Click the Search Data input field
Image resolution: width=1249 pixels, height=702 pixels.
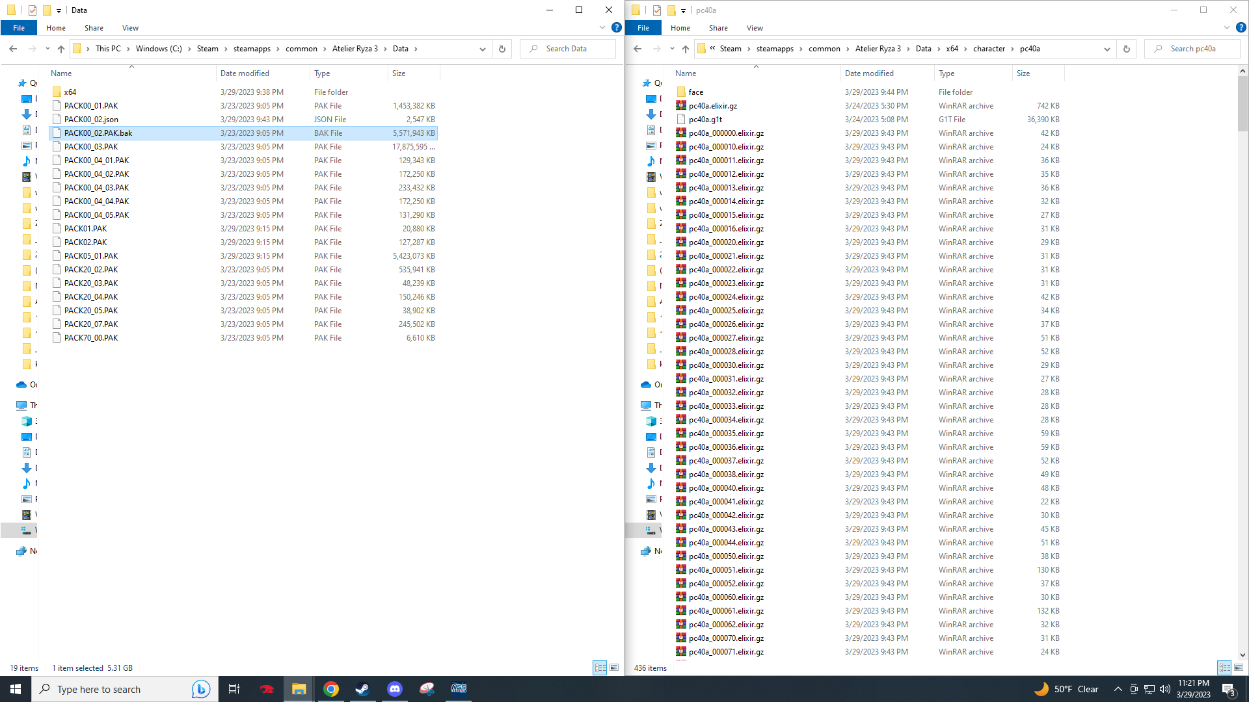tap(568, 49)
